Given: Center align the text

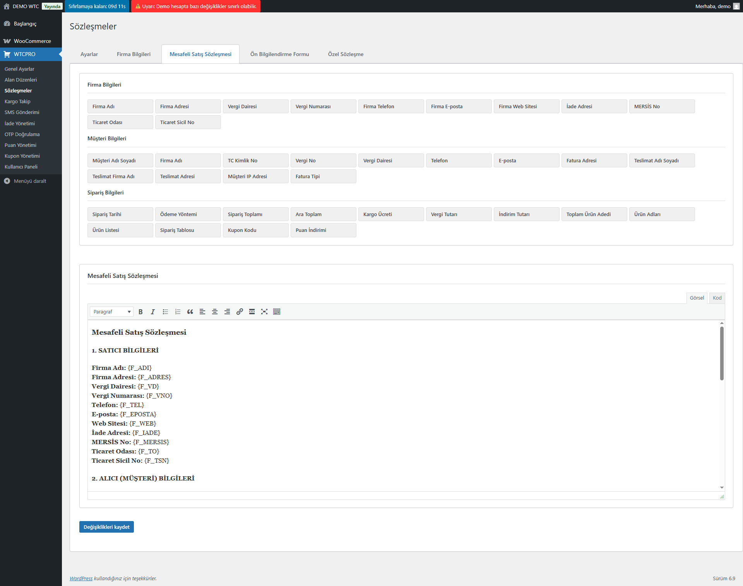Looking at the screenshot, I should (215, 312).
